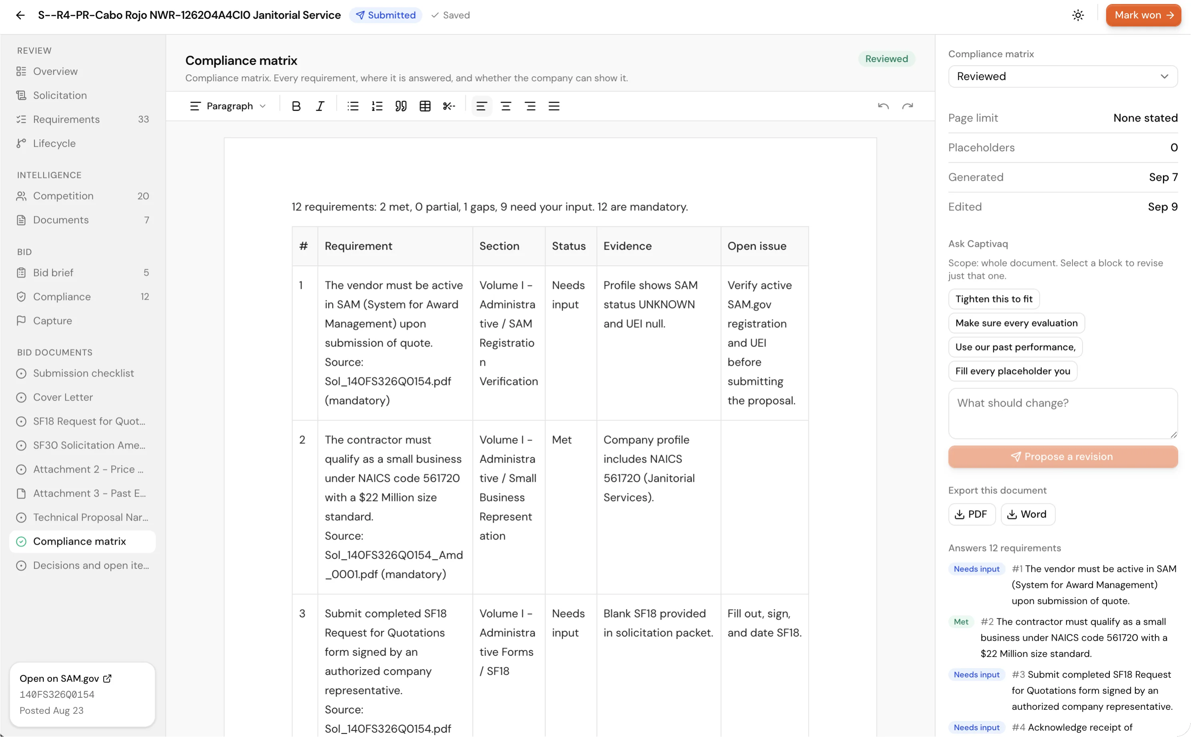Undo the last edit
The width and height of the screenshot is (1191, 737).
(x=883, y=106)
